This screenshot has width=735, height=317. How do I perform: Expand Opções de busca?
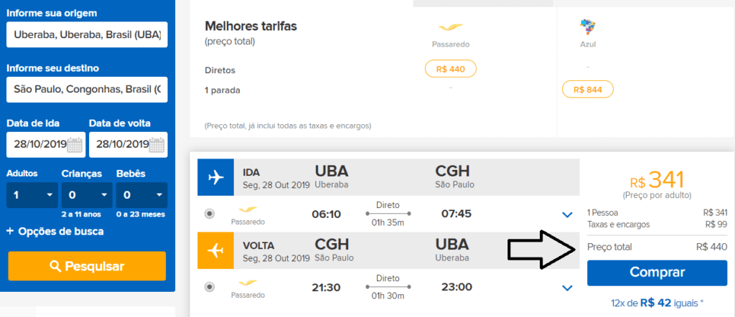click(x=55, y=232)
